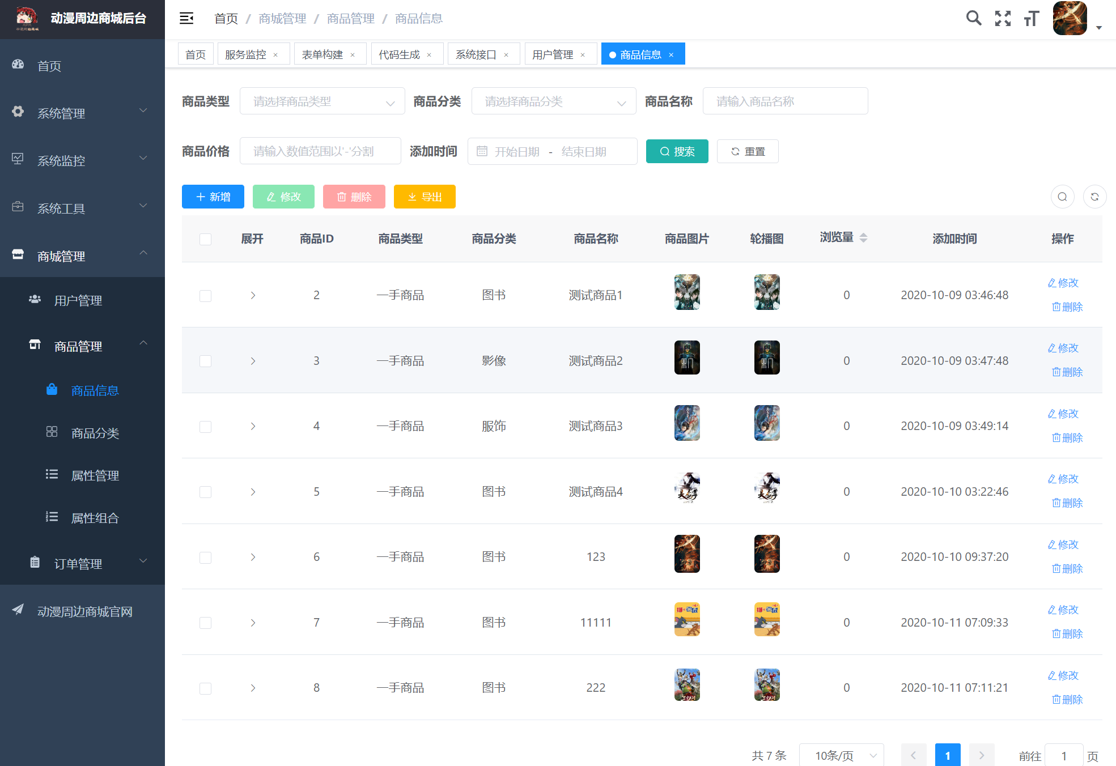
Task: Select checkbox for product ID 6
Action: point(205,558)
